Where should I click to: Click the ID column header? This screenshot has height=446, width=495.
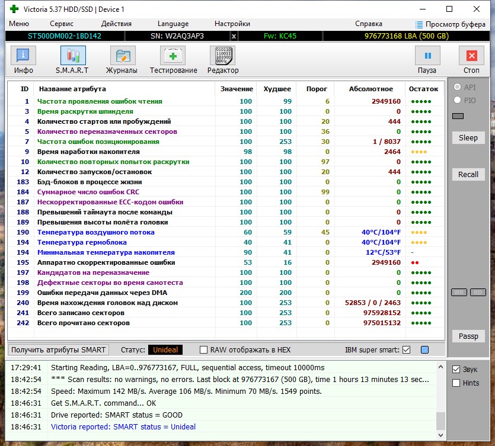pyautogui.click(x=24, y=89)
